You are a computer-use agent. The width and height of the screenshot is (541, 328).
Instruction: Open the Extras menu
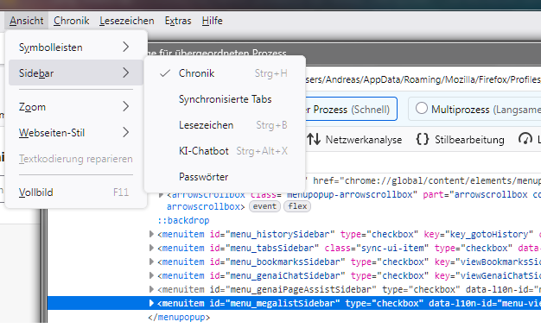(178, 21)
